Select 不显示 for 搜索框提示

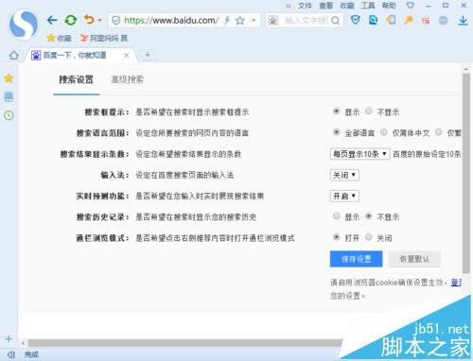369,112
